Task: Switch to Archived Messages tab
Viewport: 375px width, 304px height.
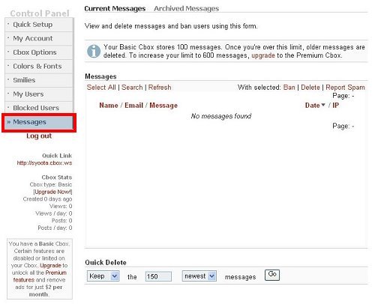Action: click(186, 8)
